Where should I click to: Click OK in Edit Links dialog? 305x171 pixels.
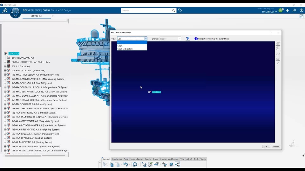click(266, 147)
